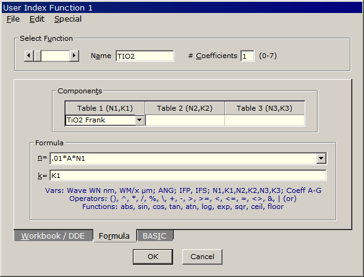The height and width of the screenshot is (277, 364).
Task: Click the Table 1 (N1,K1) column header
Action: pyautogui.click(x=105, y=108)
